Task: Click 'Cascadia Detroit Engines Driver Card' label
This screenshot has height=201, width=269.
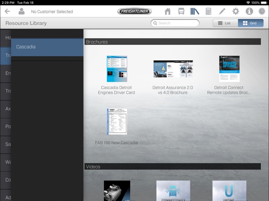Action: 116,90
